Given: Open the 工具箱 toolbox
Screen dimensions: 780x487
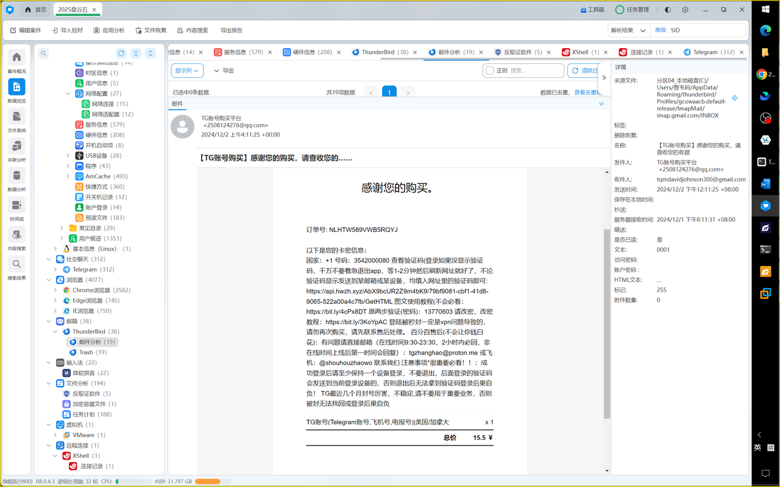Looking at the screenshot, I should pyautogui.click(x=592, y=10).
